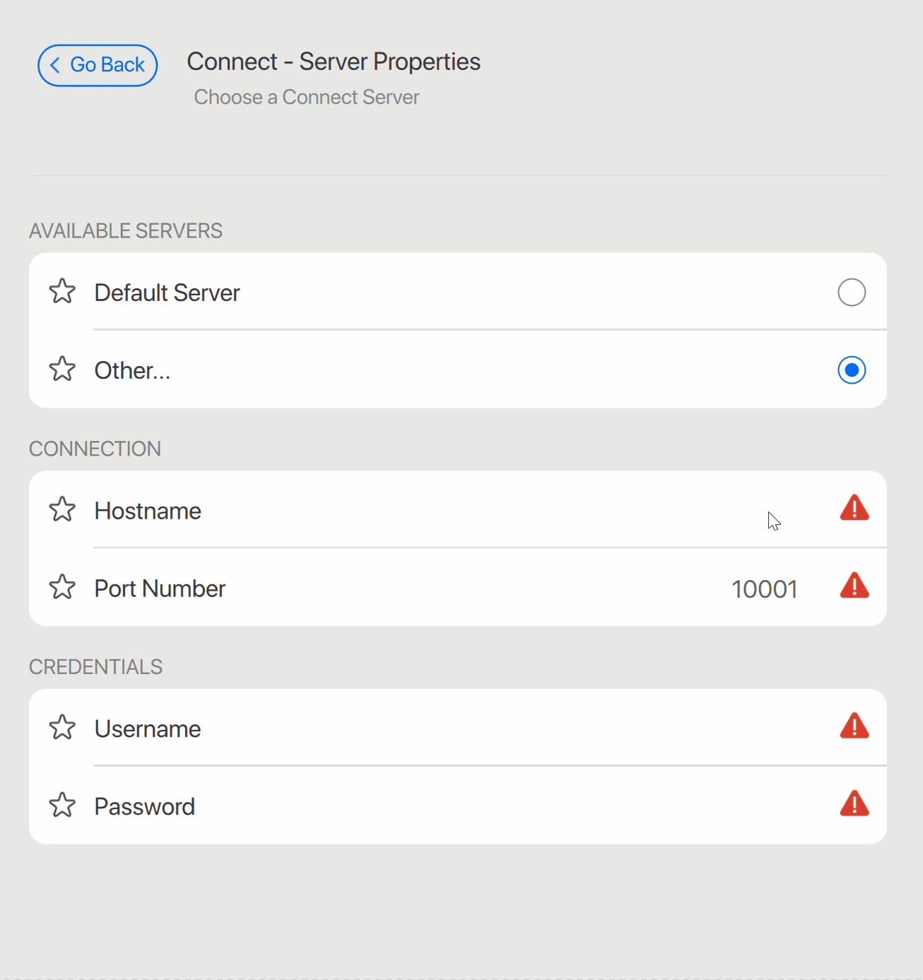Click the Password entry field

[x=495, y=805]
